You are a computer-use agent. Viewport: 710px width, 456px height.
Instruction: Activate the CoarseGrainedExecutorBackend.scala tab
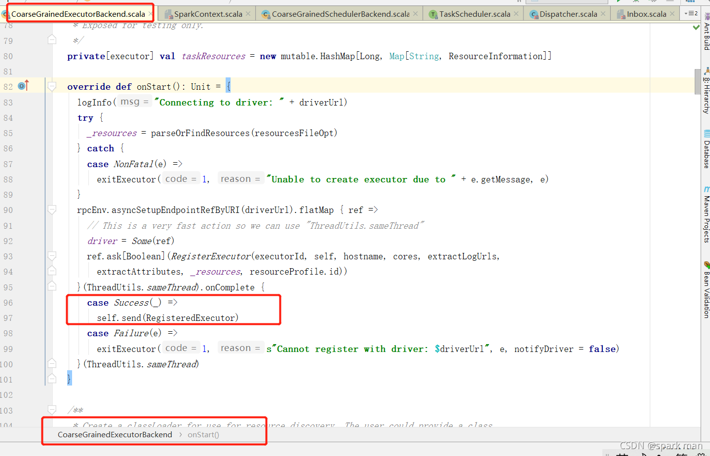78,14
